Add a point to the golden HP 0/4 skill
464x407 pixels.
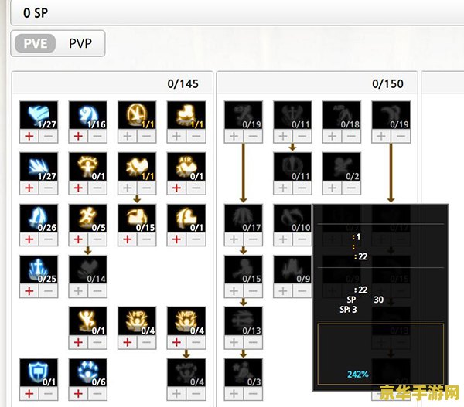click(x=128, y=342)
